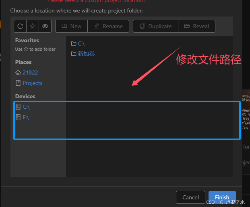Click the Places section heading

pos(23,62)
